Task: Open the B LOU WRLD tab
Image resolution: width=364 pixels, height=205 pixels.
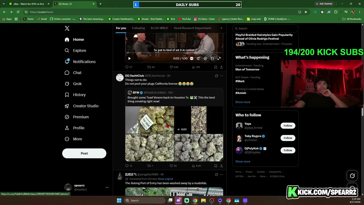Action: pos(159,28)
